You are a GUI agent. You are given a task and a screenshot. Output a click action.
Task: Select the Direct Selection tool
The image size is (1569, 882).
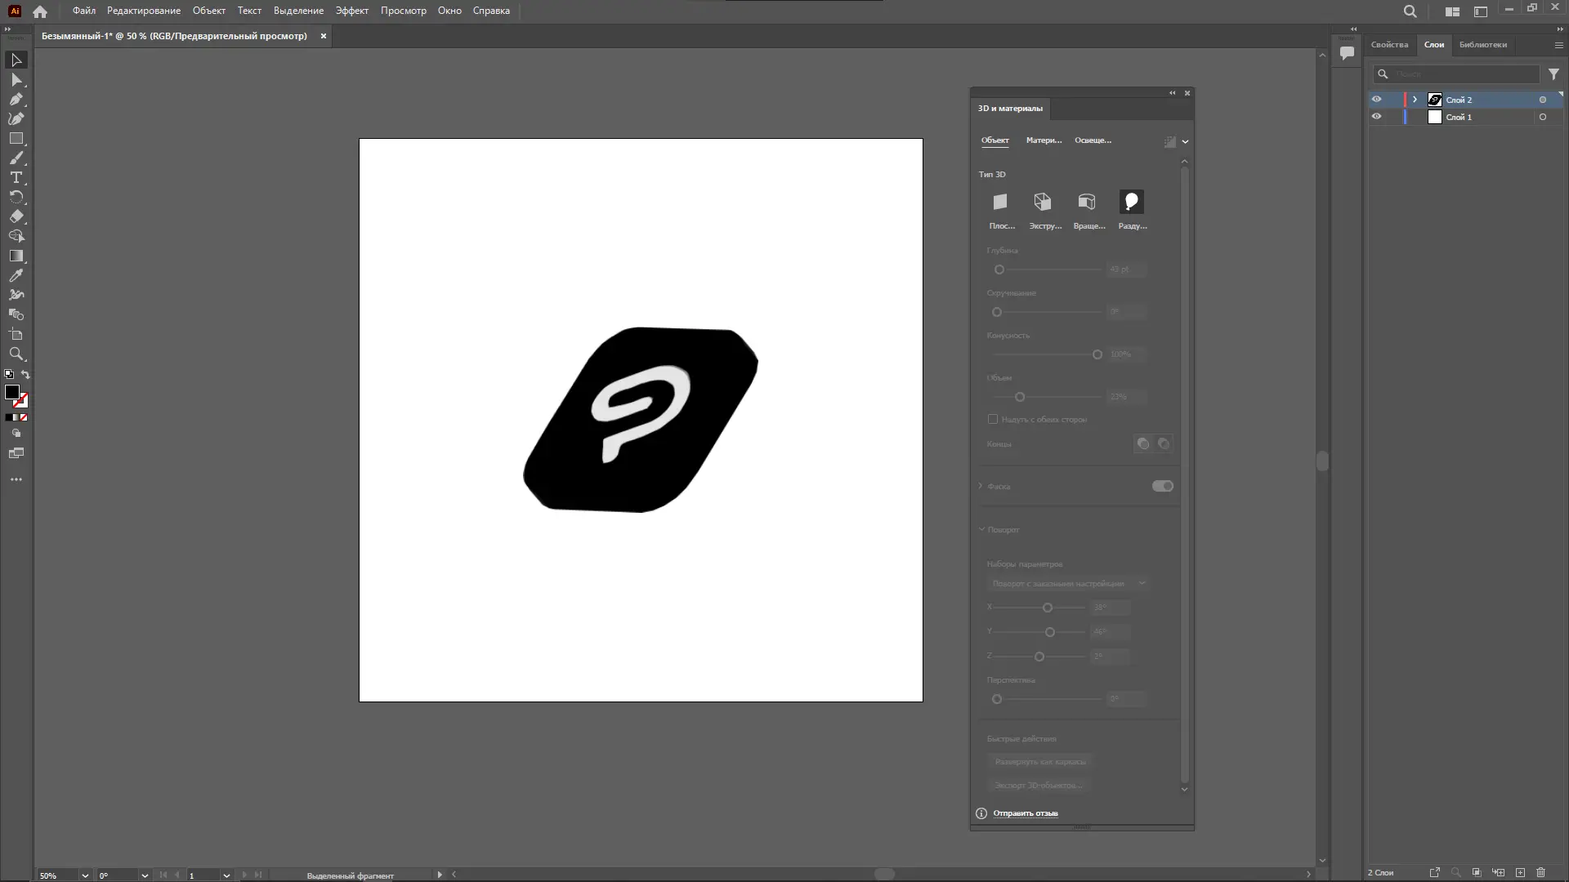click(x=16, y=80)
